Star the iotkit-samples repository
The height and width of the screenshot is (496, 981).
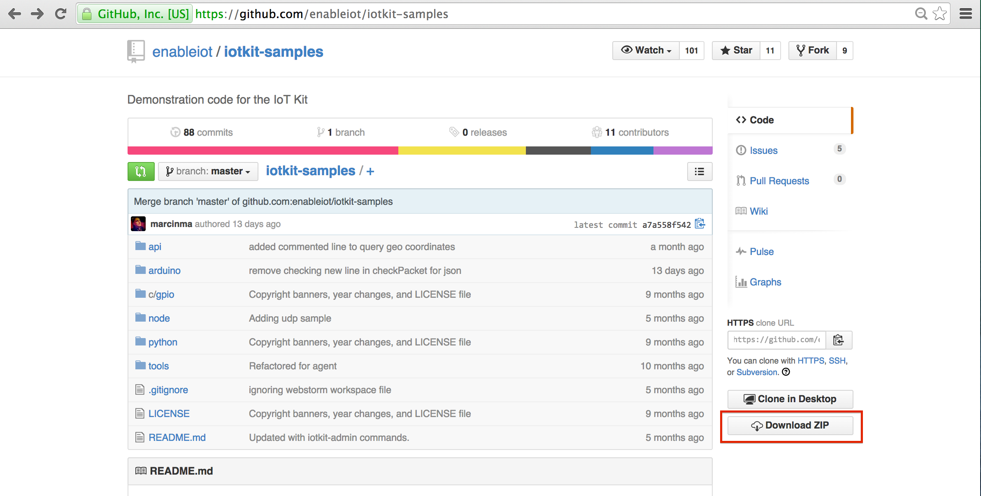pyautogui.click(x=736, y=50)
